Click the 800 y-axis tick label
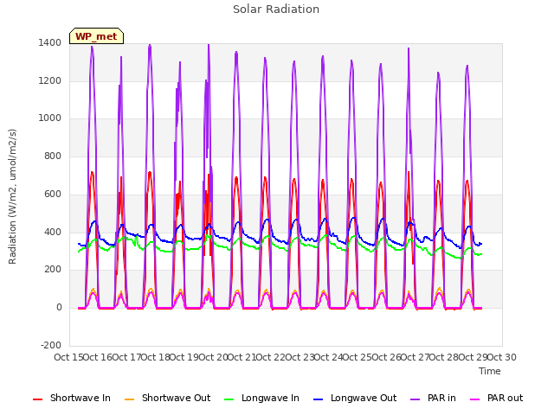The image size is (554, 415). coord(53,156)
